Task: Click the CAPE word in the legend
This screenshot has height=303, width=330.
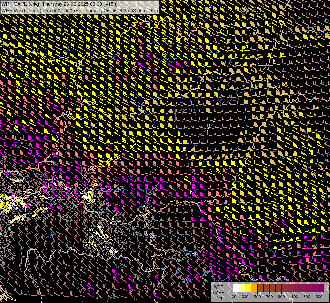Action: 219,293
